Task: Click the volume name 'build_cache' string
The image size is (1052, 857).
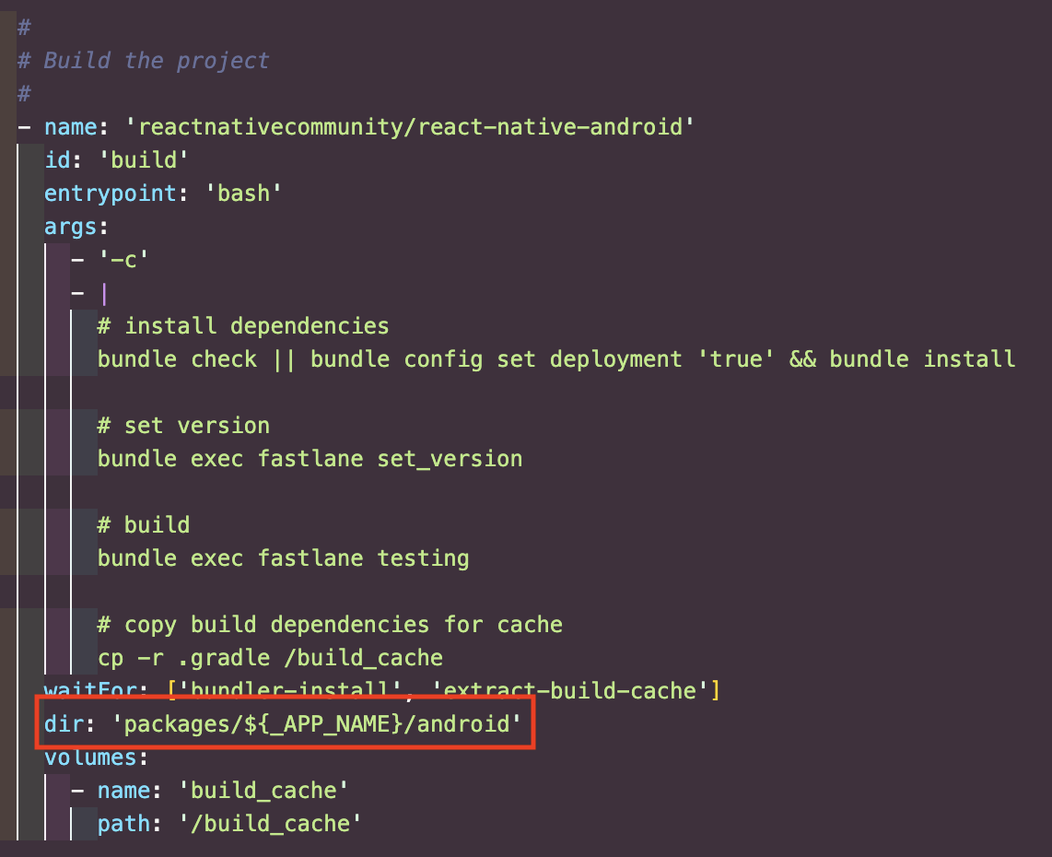Action: pyautogui.click(x=263, y=790)
